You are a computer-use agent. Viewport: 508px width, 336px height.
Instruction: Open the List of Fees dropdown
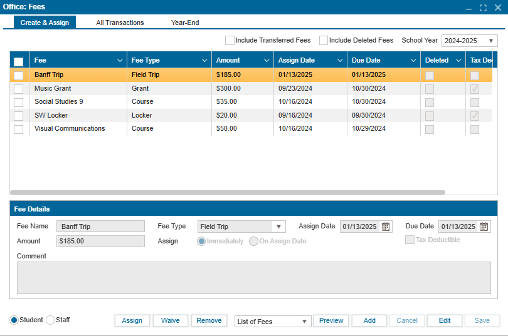(x=273, y=321)
